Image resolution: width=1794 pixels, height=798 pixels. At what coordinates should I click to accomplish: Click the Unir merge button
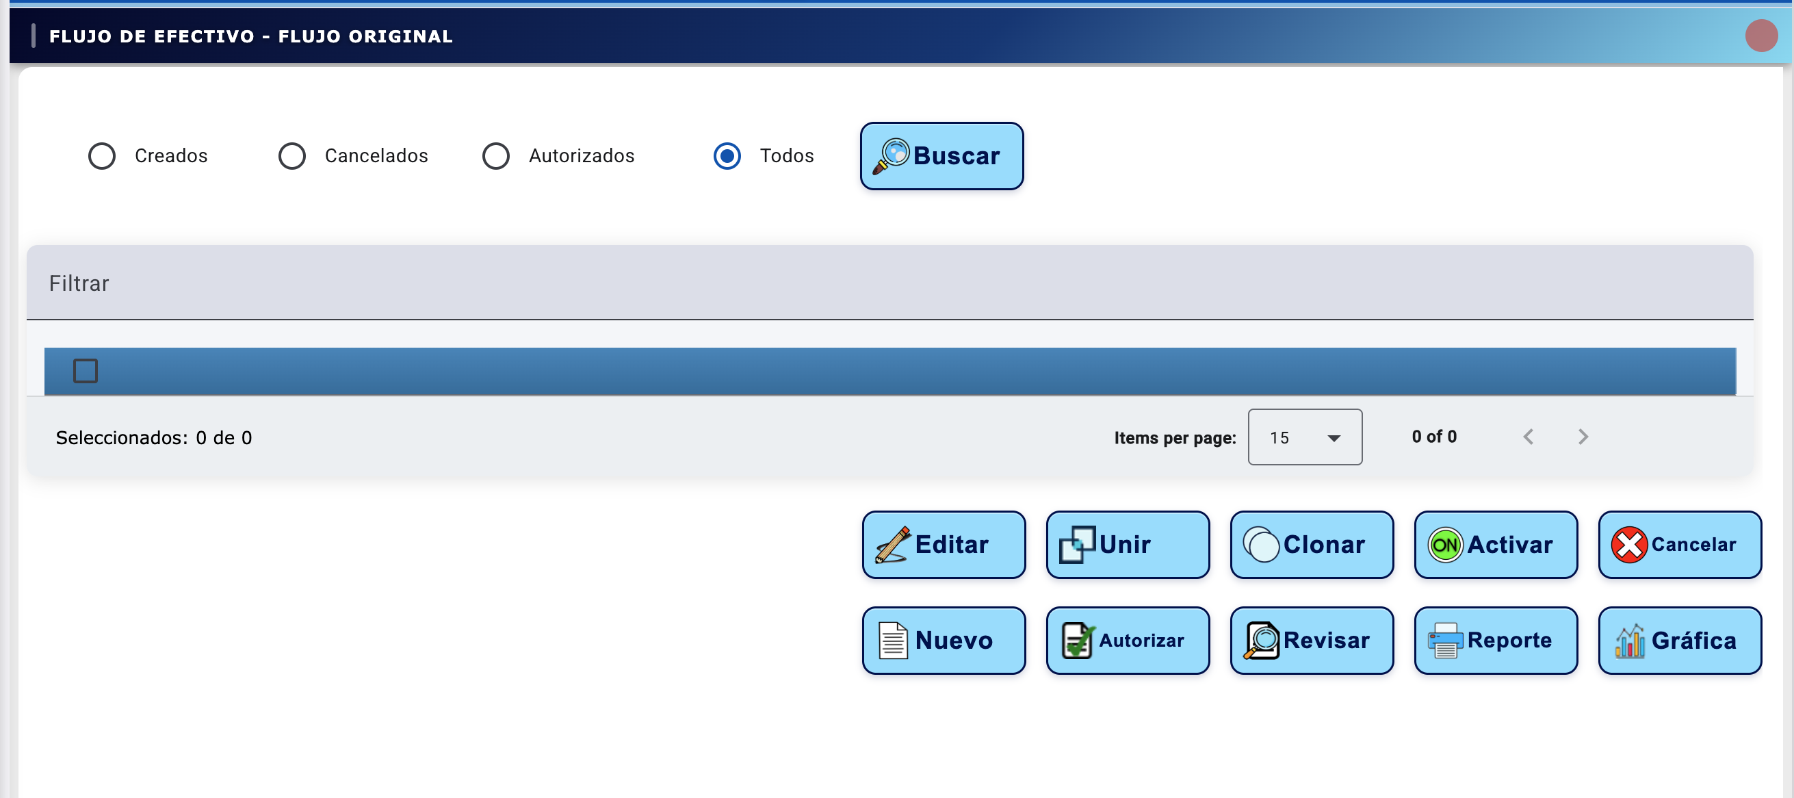[1127, 545]
